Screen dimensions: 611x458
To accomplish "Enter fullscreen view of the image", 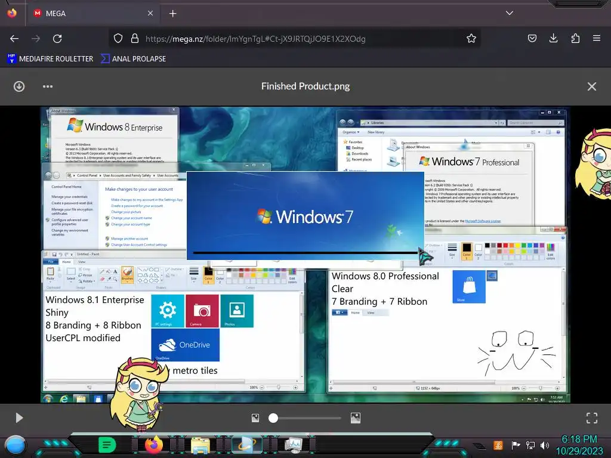I will coord(592,418).
